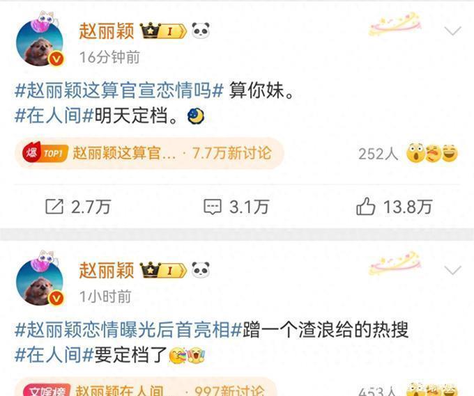Expand the first post's chevron menu
Image resolution: width=474 pixels, height=396 pixels.
pyautogui.click(x=452, y=31)
